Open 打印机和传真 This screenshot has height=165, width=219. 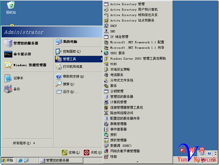pyautogui.click(x=79, y=66)
